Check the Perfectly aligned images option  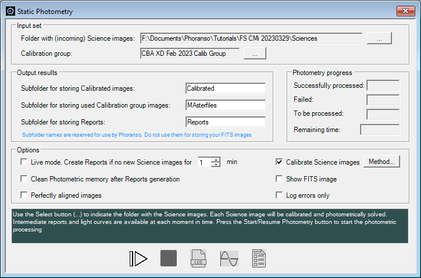[x=24, y=195]
